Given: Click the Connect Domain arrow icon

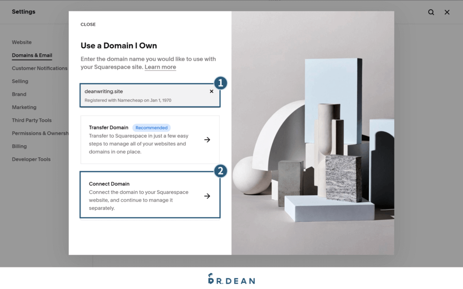Looking at the screenshot, I should pos(207,196).
